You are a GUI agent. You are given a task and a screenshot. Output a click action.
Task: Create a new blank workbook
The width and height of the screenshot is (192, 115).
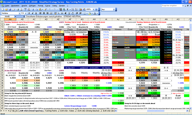(3, 10)
